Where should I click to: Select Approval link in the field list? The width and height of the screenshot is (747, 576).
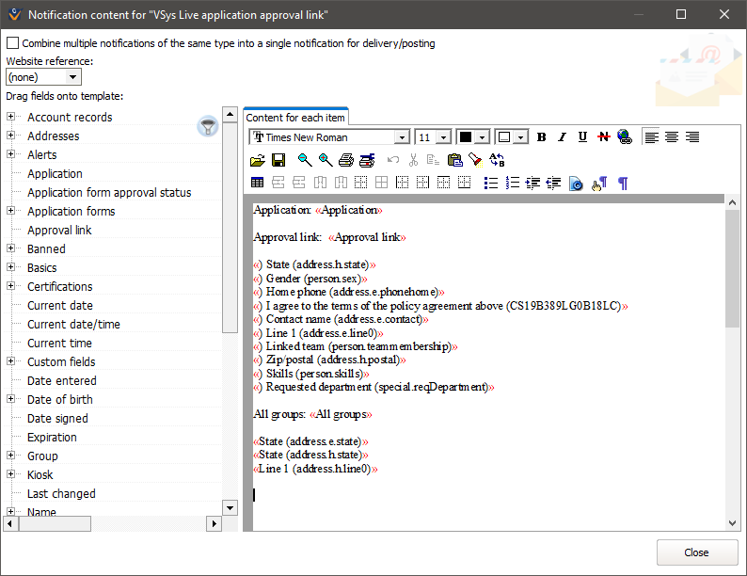click(x=59, y=231)
